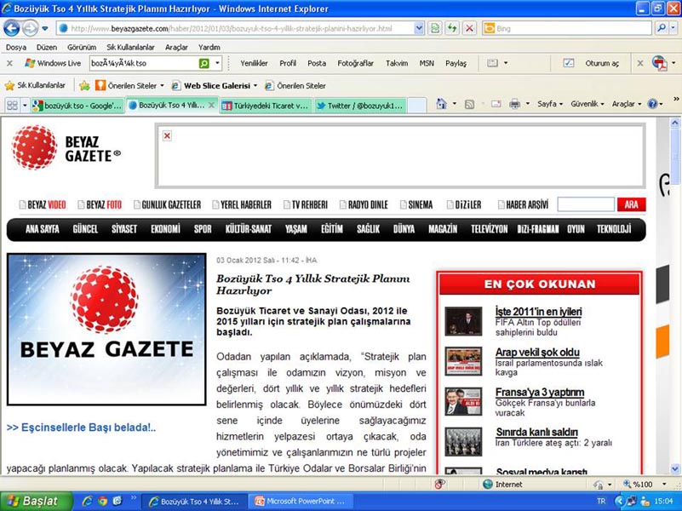Close the Windows Live toolbar X
This screenshot has height=511, width=682.
[9, 64]
